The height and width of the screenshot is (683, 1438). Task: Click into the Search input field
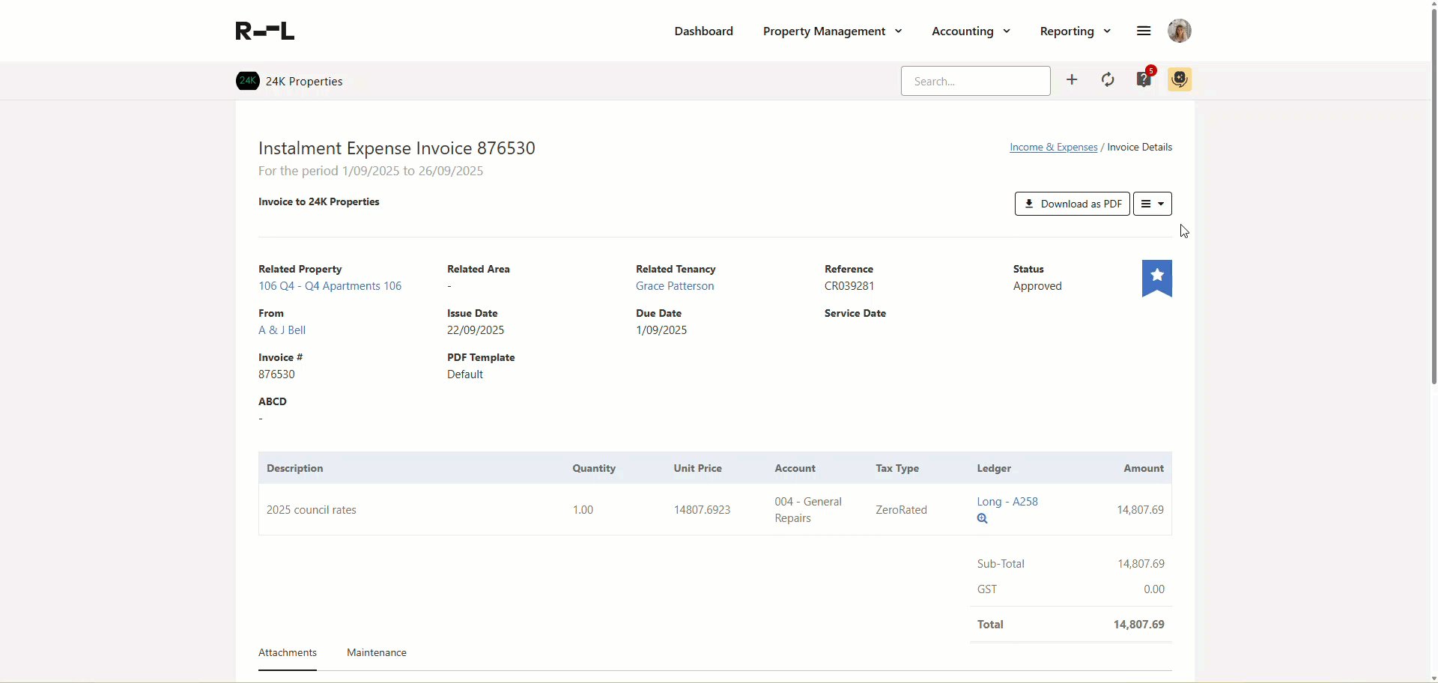point(975,81)
